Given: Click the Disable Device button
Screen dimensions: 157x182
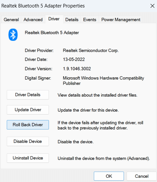Looking at the screenshot, I should click(x=28, y=141).
